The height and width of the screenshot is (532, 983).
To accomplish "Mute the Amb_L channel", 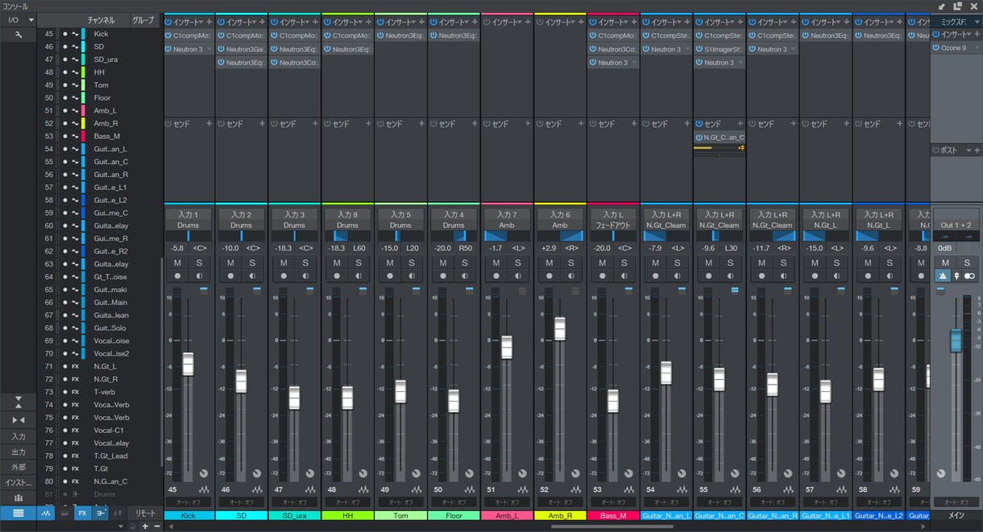I will pos(496,263).
